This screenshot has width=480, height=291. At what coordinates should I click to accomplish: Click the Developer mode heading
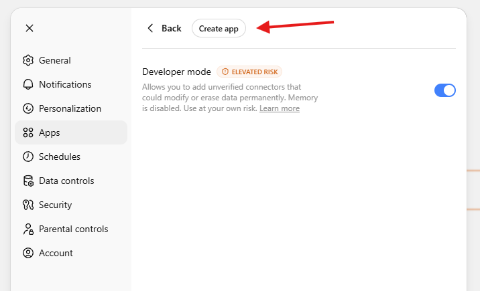tap(176, 72)
